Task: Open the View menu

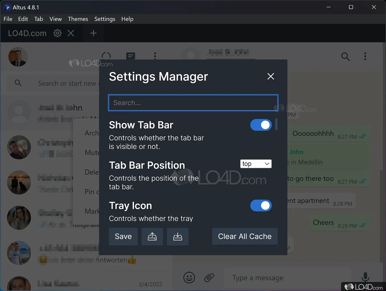Action: pyautogui.click(x=55, y=19)
